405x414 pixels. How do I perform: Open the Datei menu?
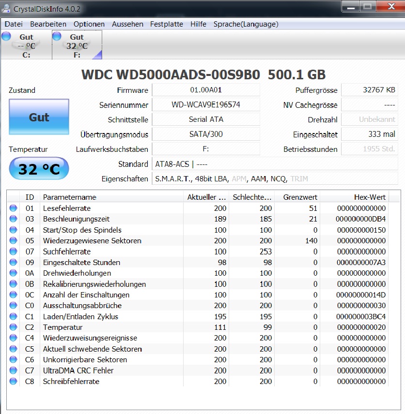(14, 24)
